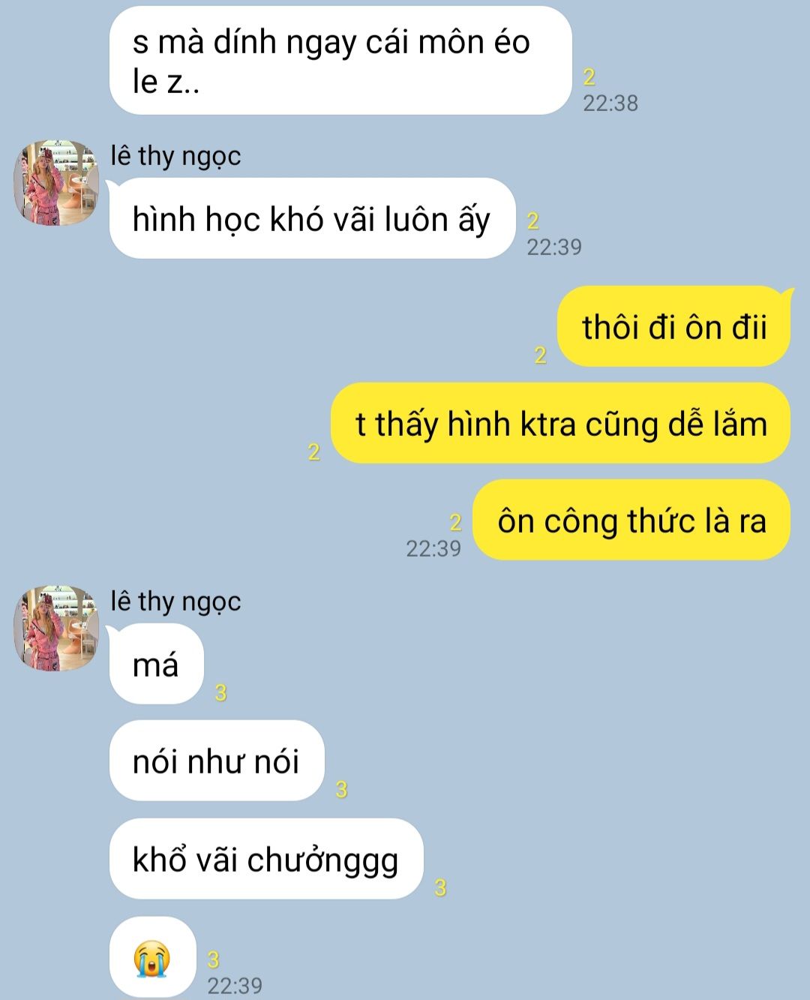Image resolution: width=810 pixels, height=1000 pixels.
Task: Tap the read count beside 'khổ vãi chưởnggg'
Action: (440, 887)
